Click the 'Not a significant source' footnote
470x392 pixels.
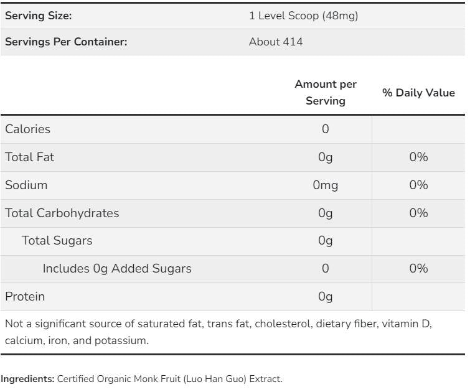click(218, 332)
